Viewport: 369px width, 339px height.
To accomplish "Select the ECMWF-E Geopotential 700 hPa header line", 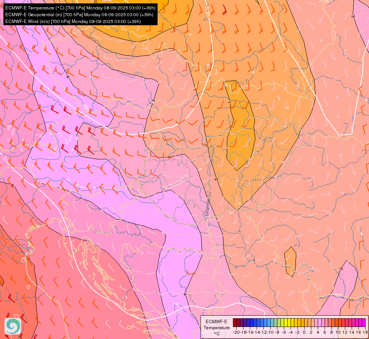I will pos(79,15).
